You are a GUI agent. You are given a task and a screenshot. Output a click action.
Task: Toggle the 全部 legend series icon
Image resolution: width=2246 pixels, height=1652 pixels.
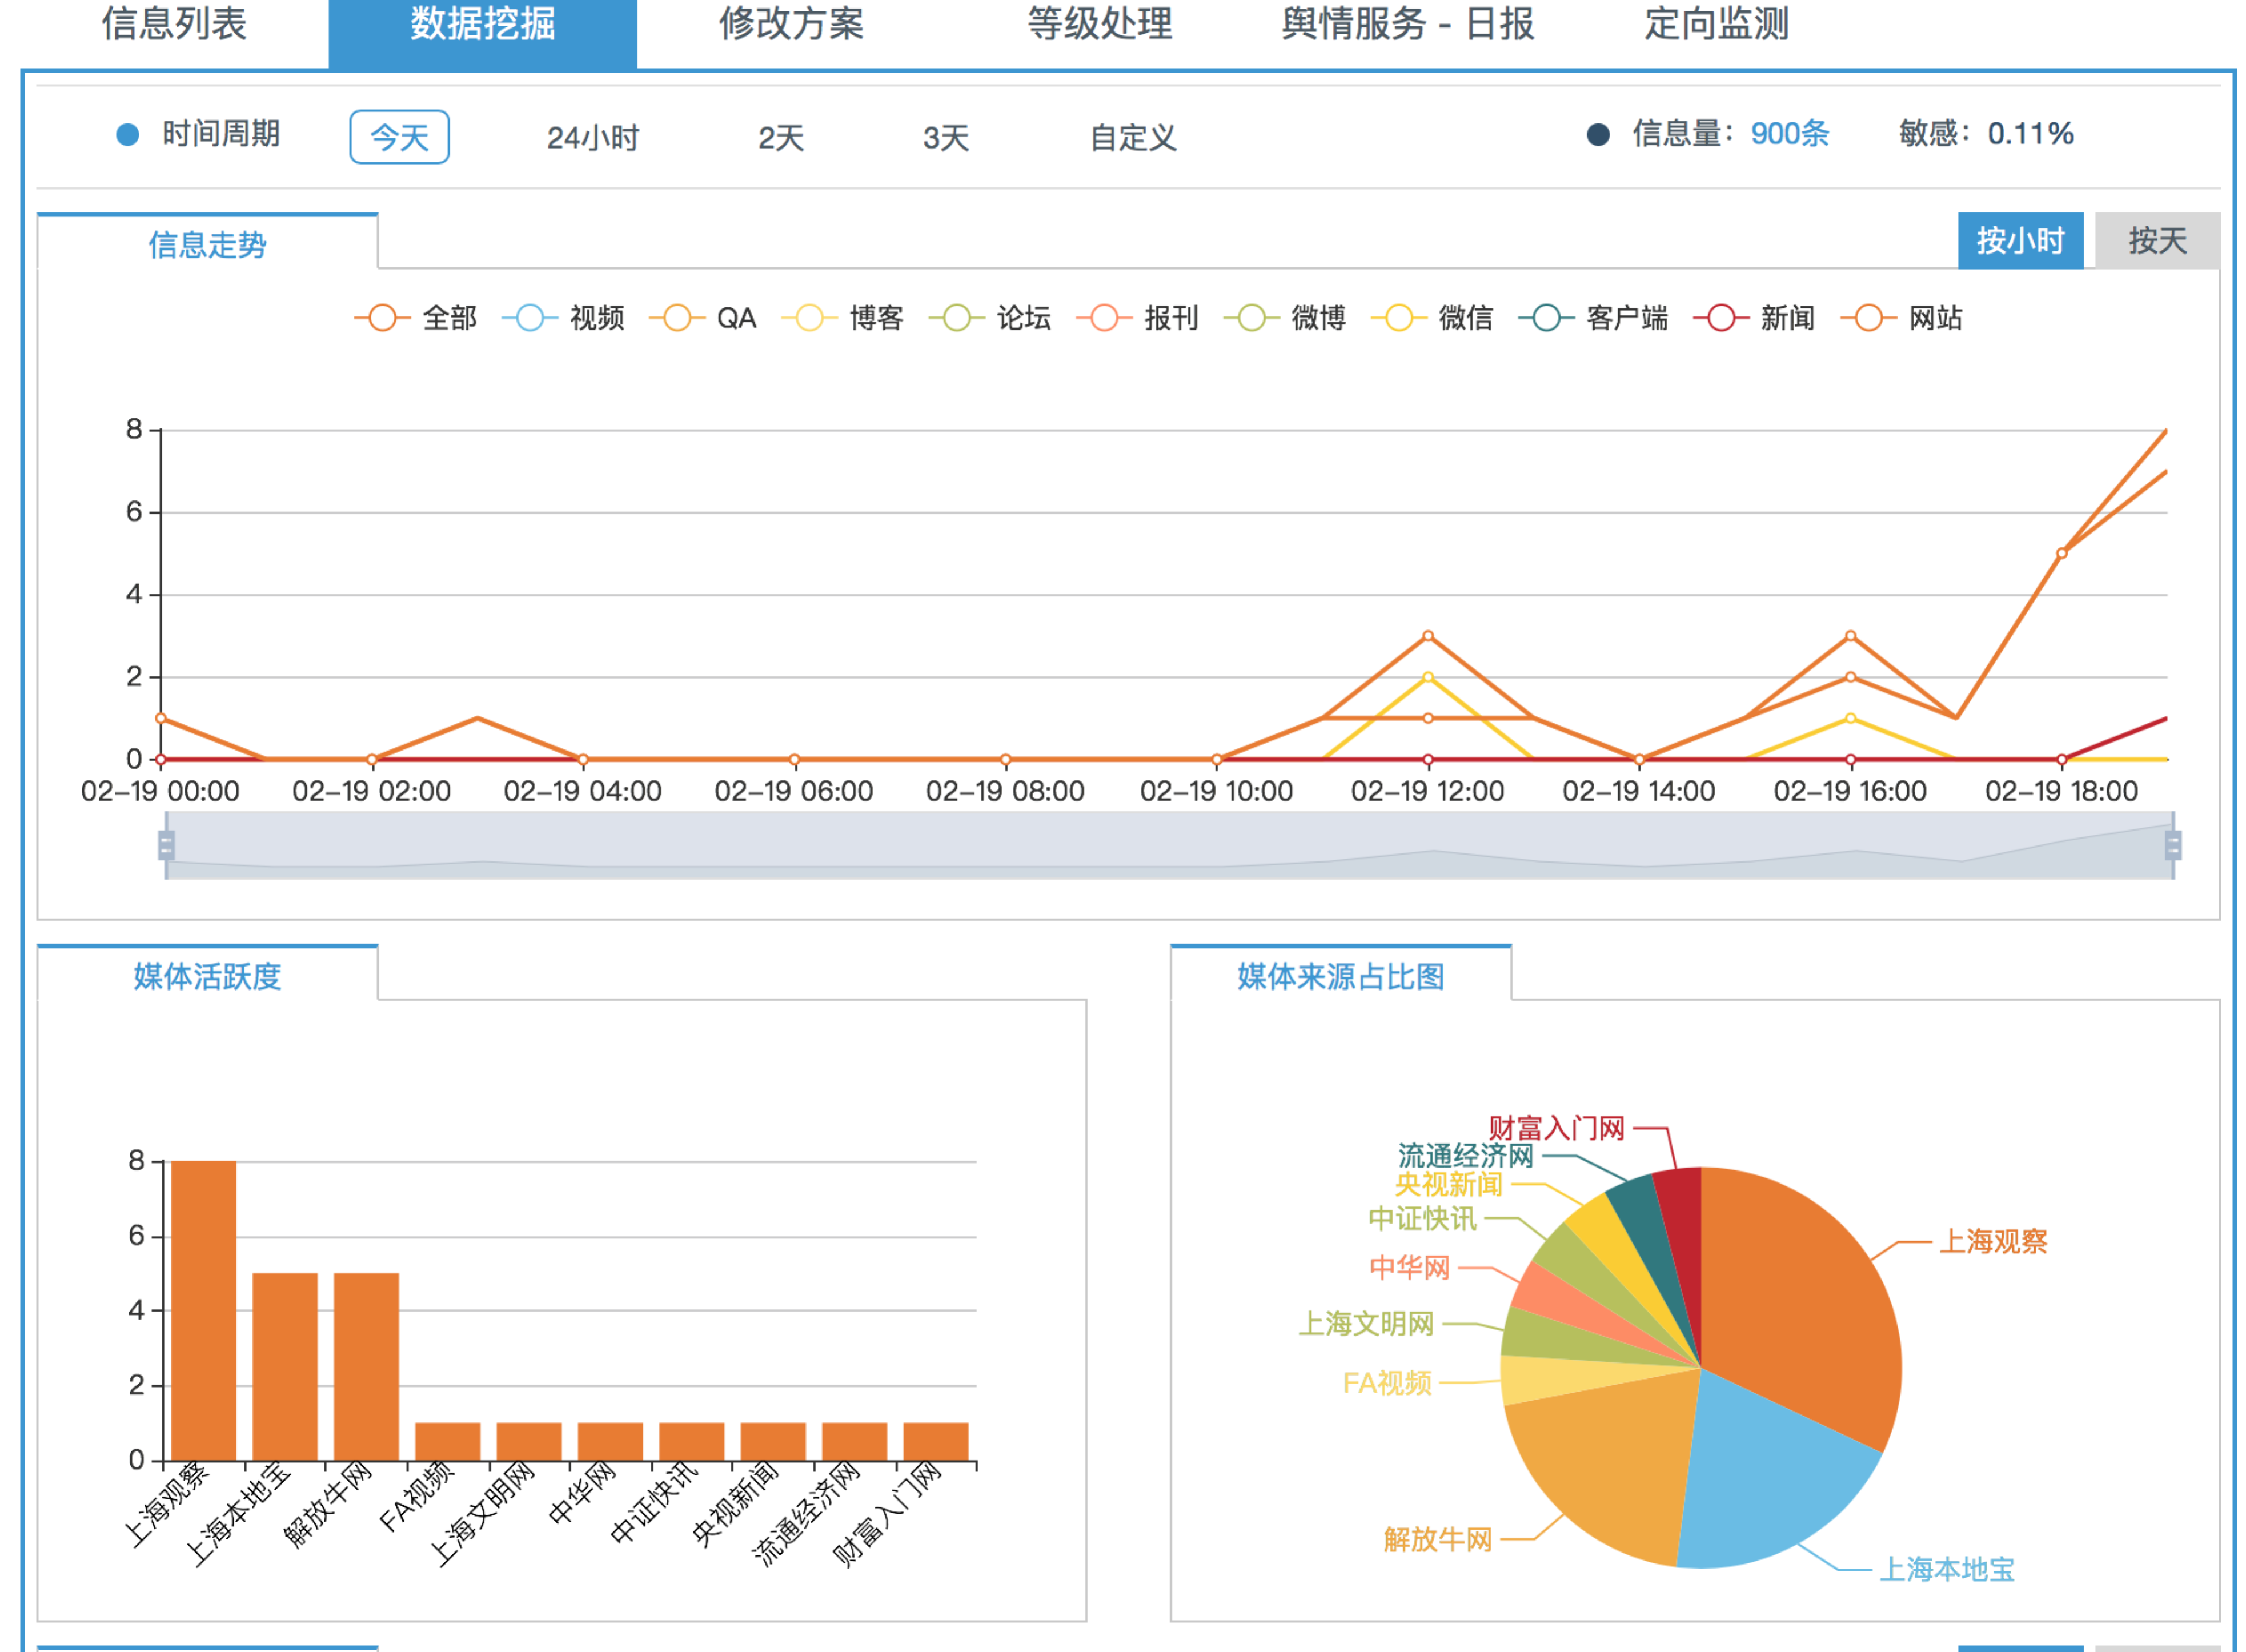click(x=382, y=318)
